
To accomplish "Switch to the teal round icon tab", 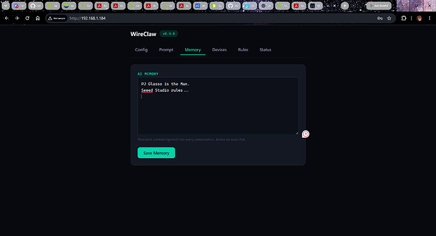I will coord(69,6).
